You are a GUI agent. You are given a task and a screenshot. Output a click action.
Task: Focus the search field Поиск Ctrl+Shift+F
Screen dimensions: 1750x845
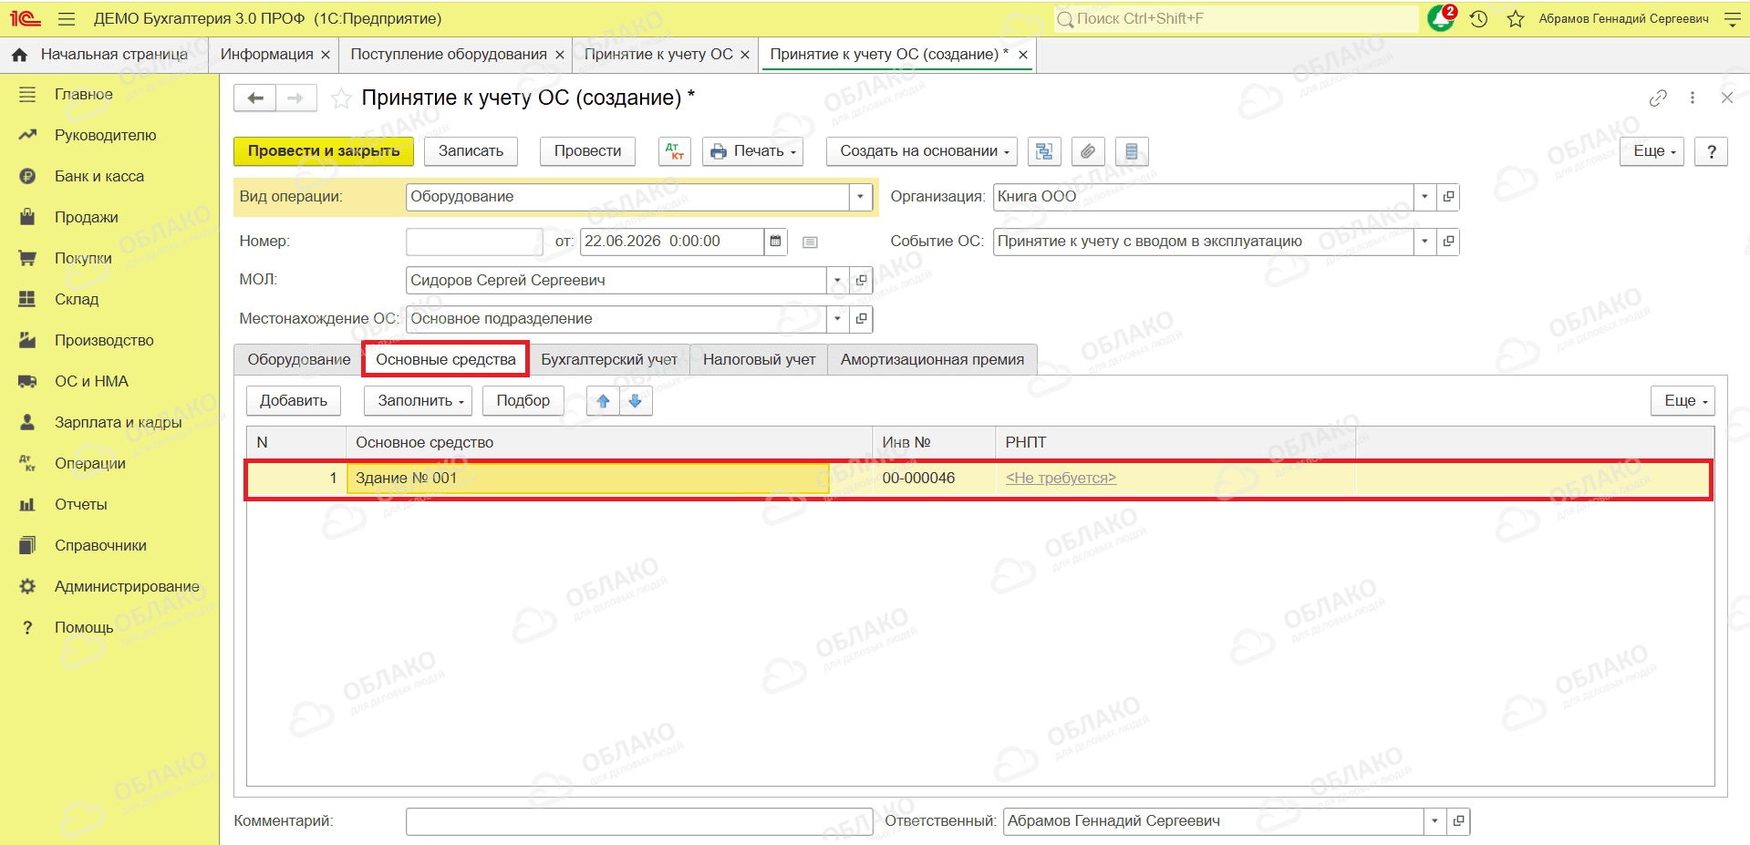(x=1236, y=18)
